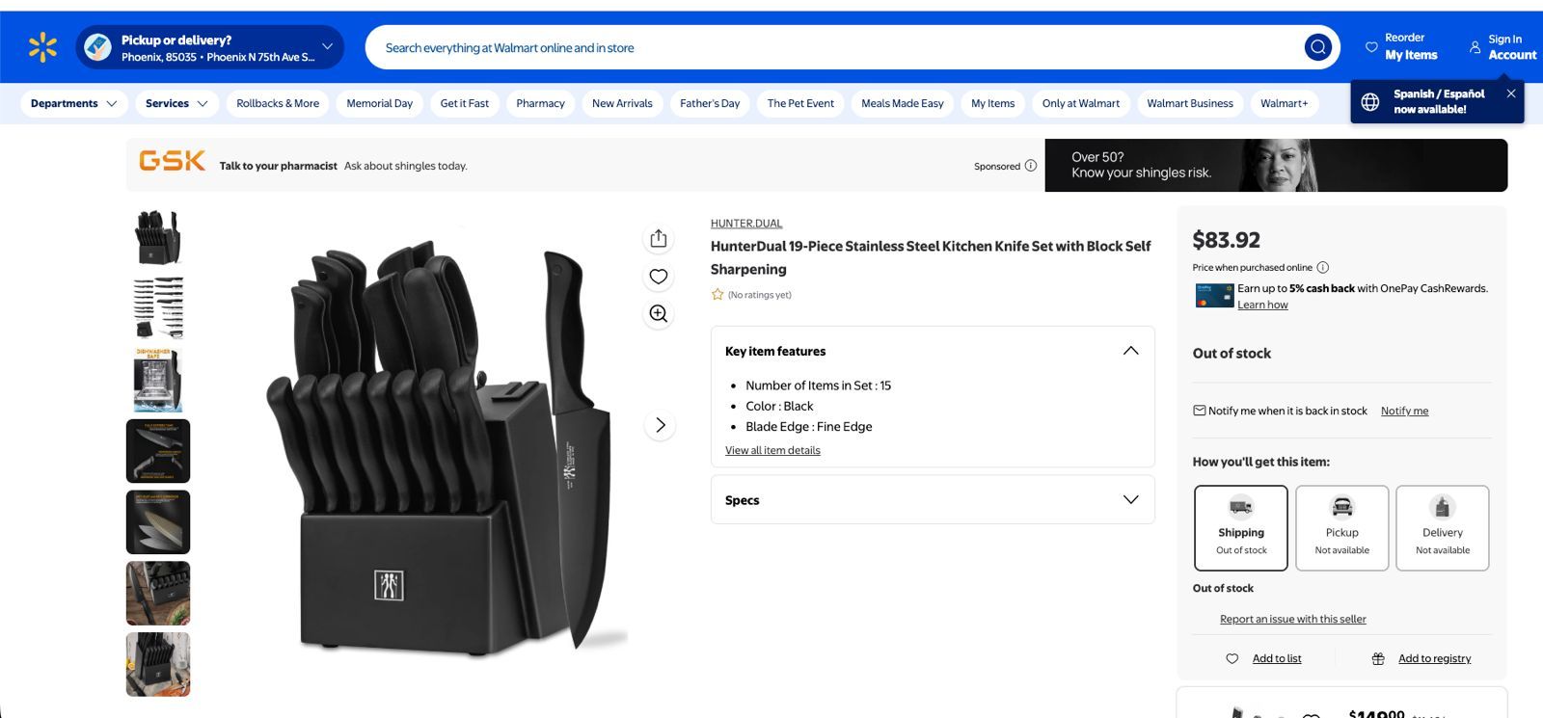Go to next product image arrow
The width and height of the screenshot is (1543, 718).
[661, 425]
